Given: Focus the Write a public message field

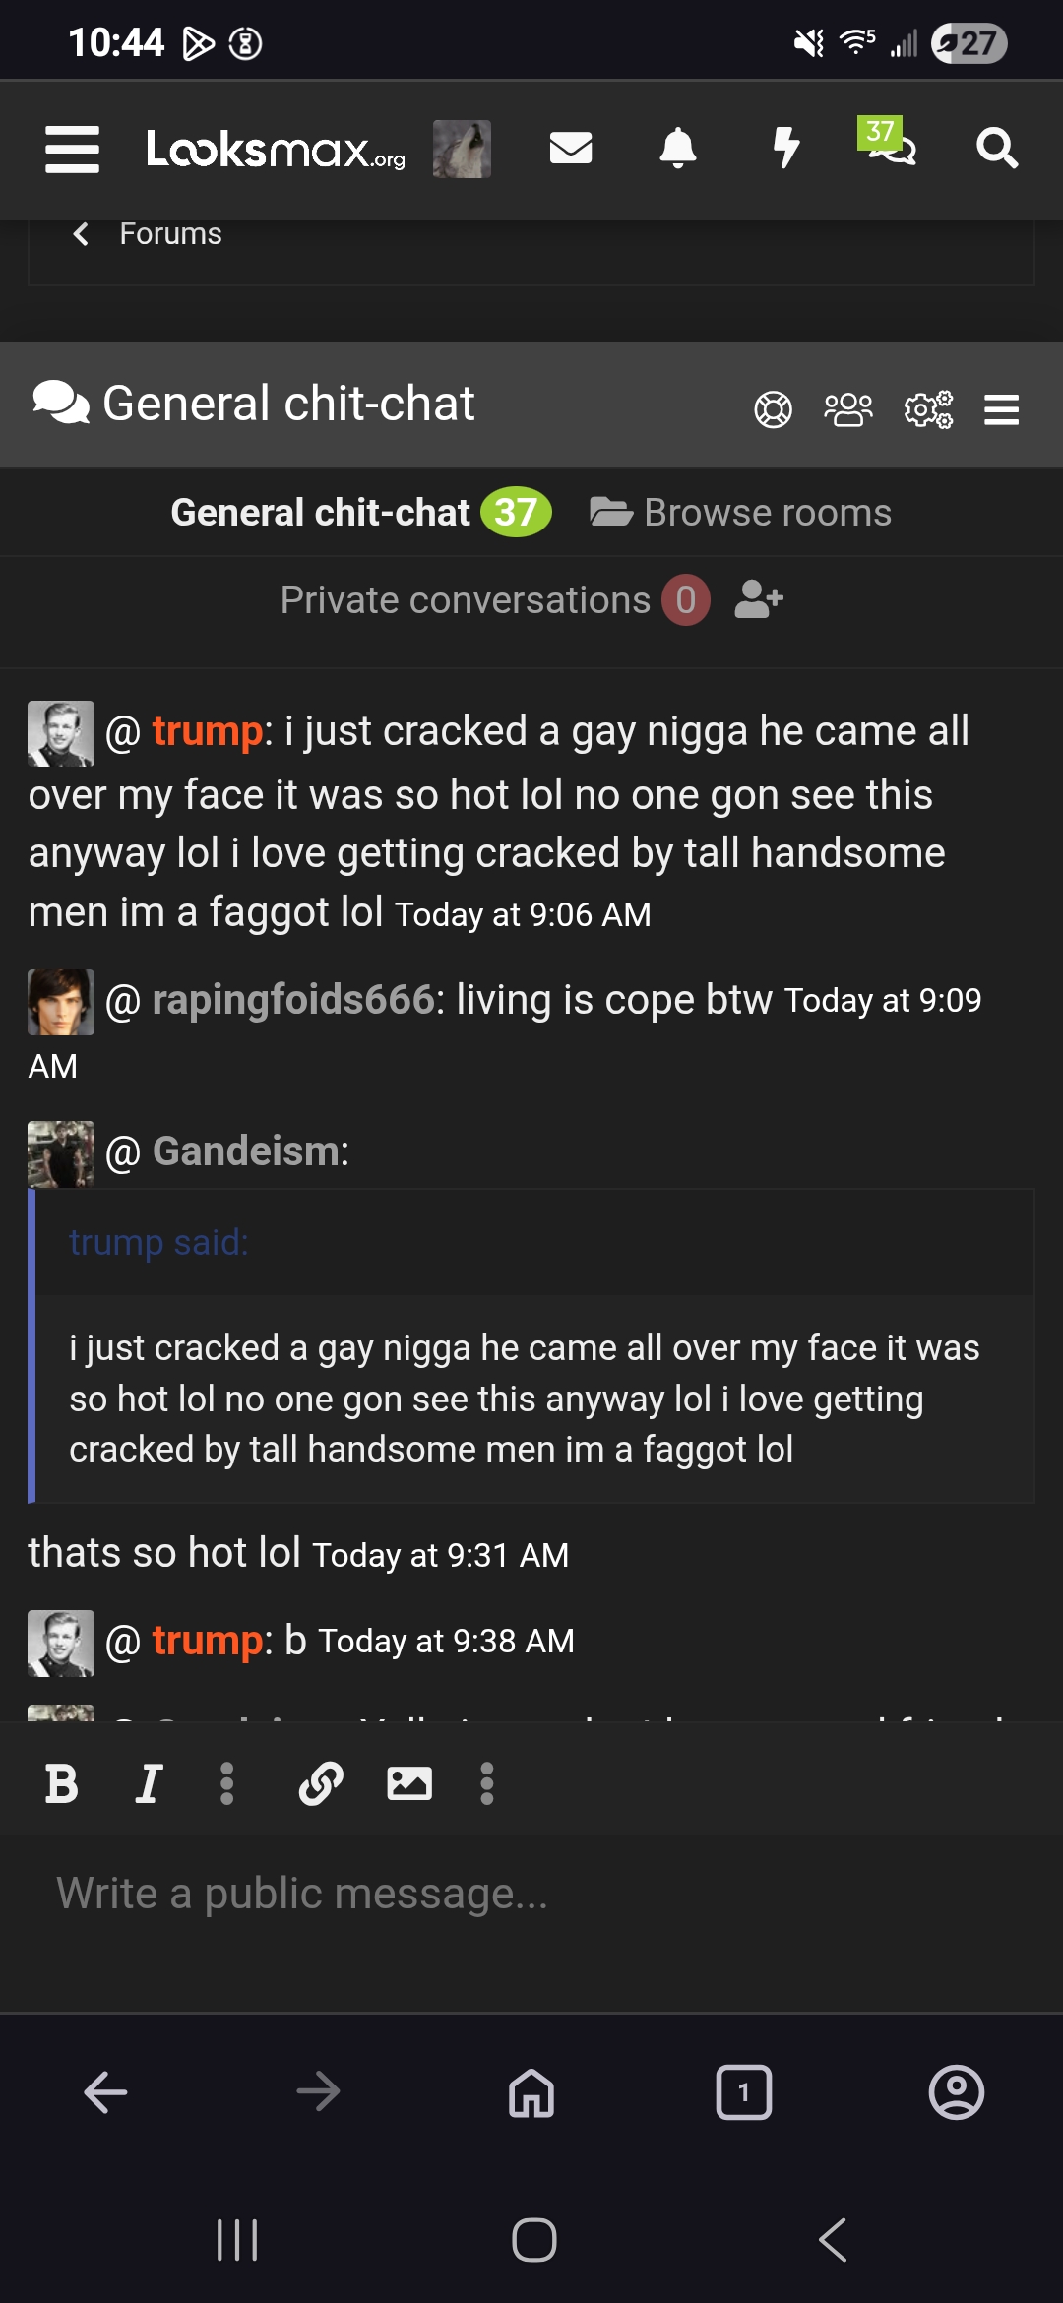Looking at the screenshot, I should pos(531,1893).
